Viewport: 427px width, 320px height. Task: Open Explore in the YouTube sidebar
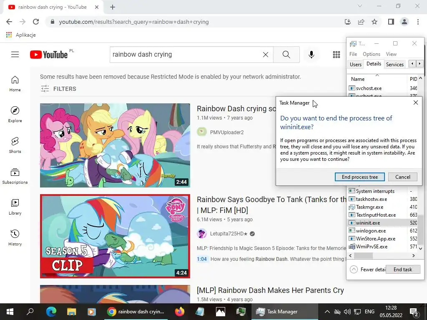(15, 114)
